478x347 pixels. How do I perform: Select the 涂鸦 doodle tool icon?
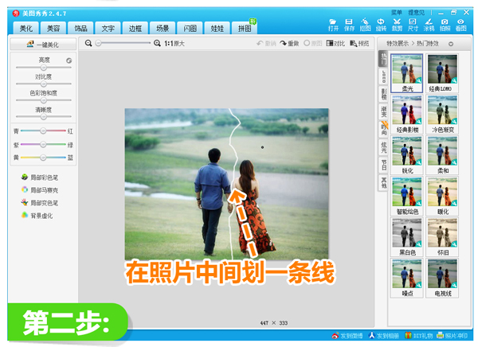(x=429, y=22)
